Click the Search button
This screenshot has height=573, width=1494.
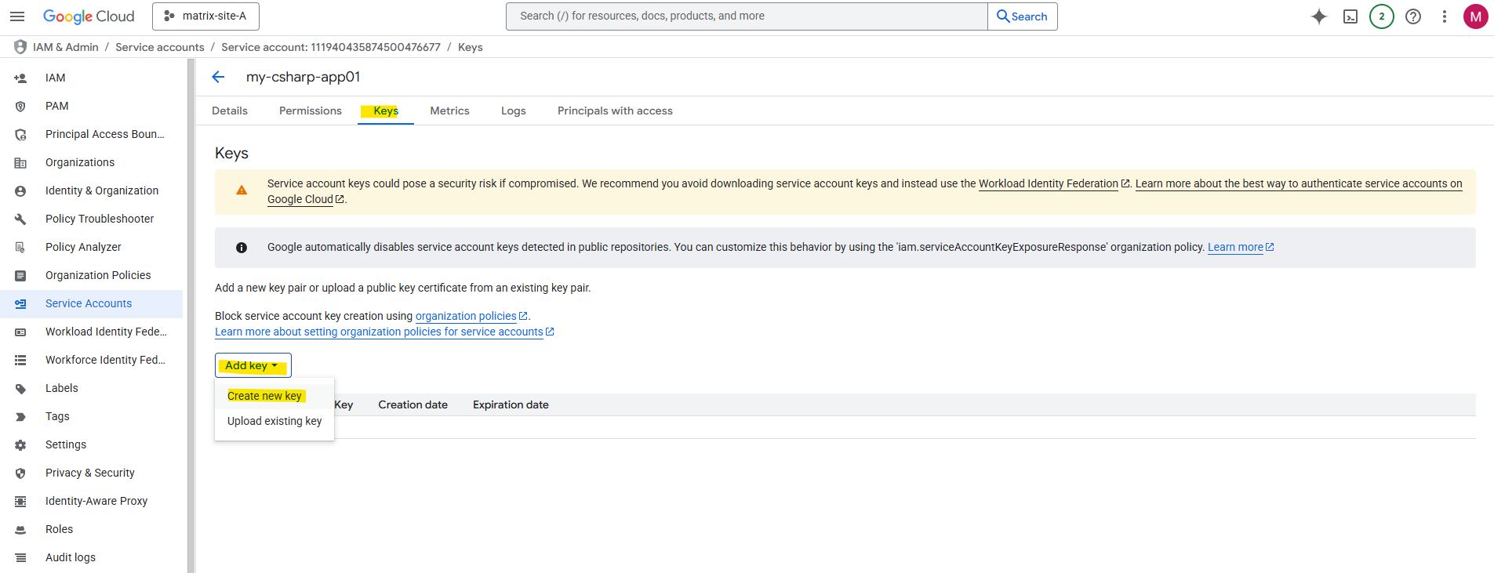click(1022, 16)
